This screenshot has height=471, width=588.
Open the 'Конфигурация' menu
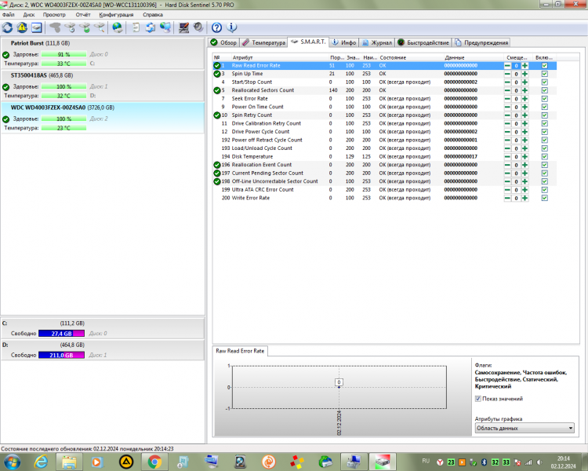tap(116, 15)
